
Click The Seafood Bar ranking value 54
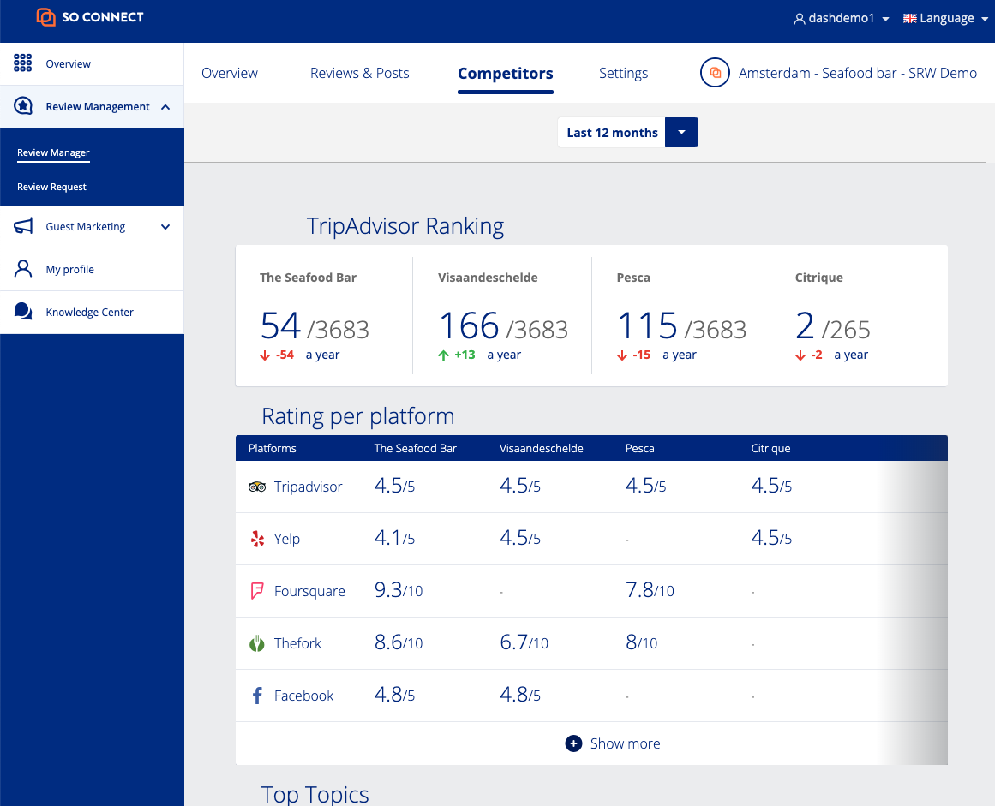(x=280, y=326)
